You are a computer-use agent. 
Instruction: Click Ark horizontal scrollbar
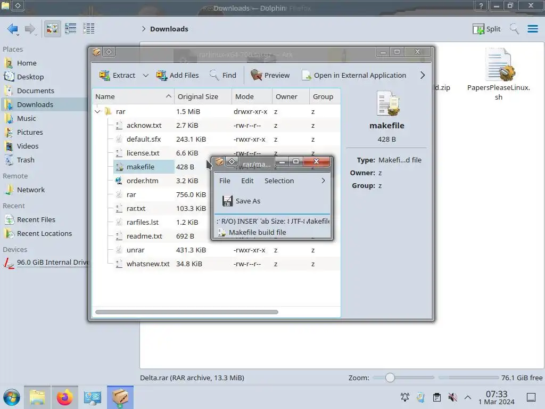click(187, 312)
